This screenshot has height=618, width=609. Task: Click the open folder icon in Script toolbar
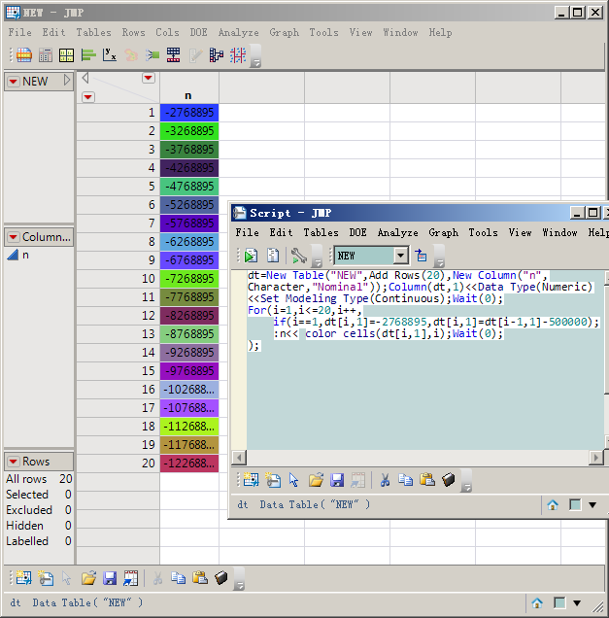coord(316,480)
